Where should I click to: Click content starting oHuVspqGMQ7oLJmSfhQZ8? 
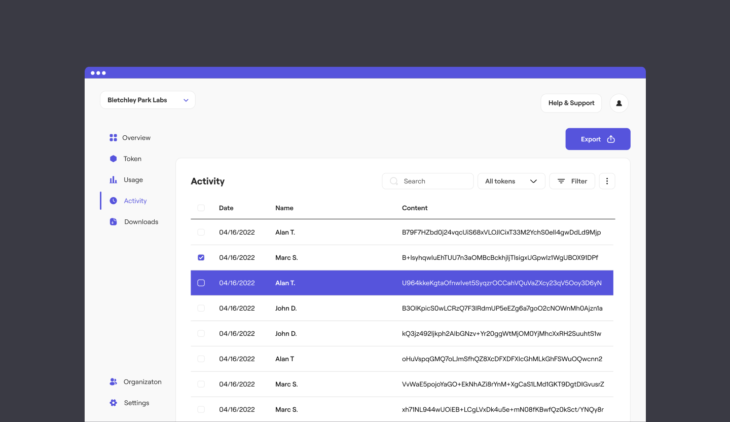502,359
